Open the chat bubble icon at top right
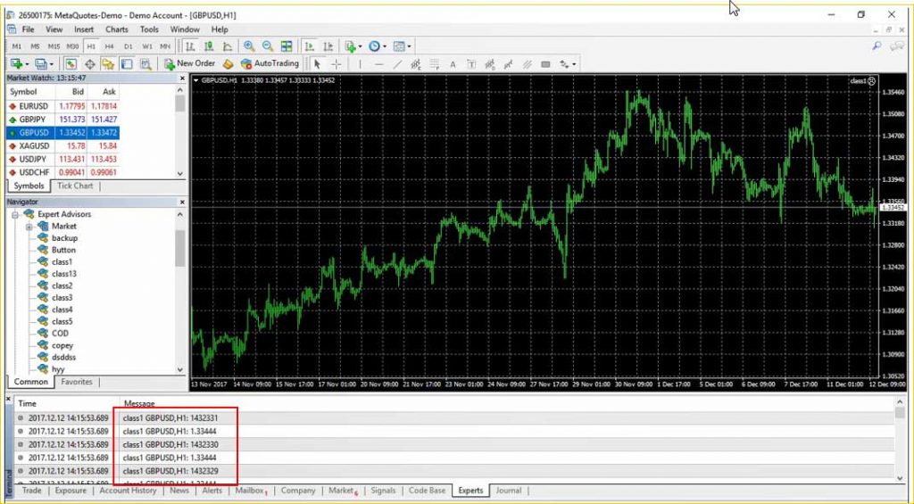 click(897, 46)
